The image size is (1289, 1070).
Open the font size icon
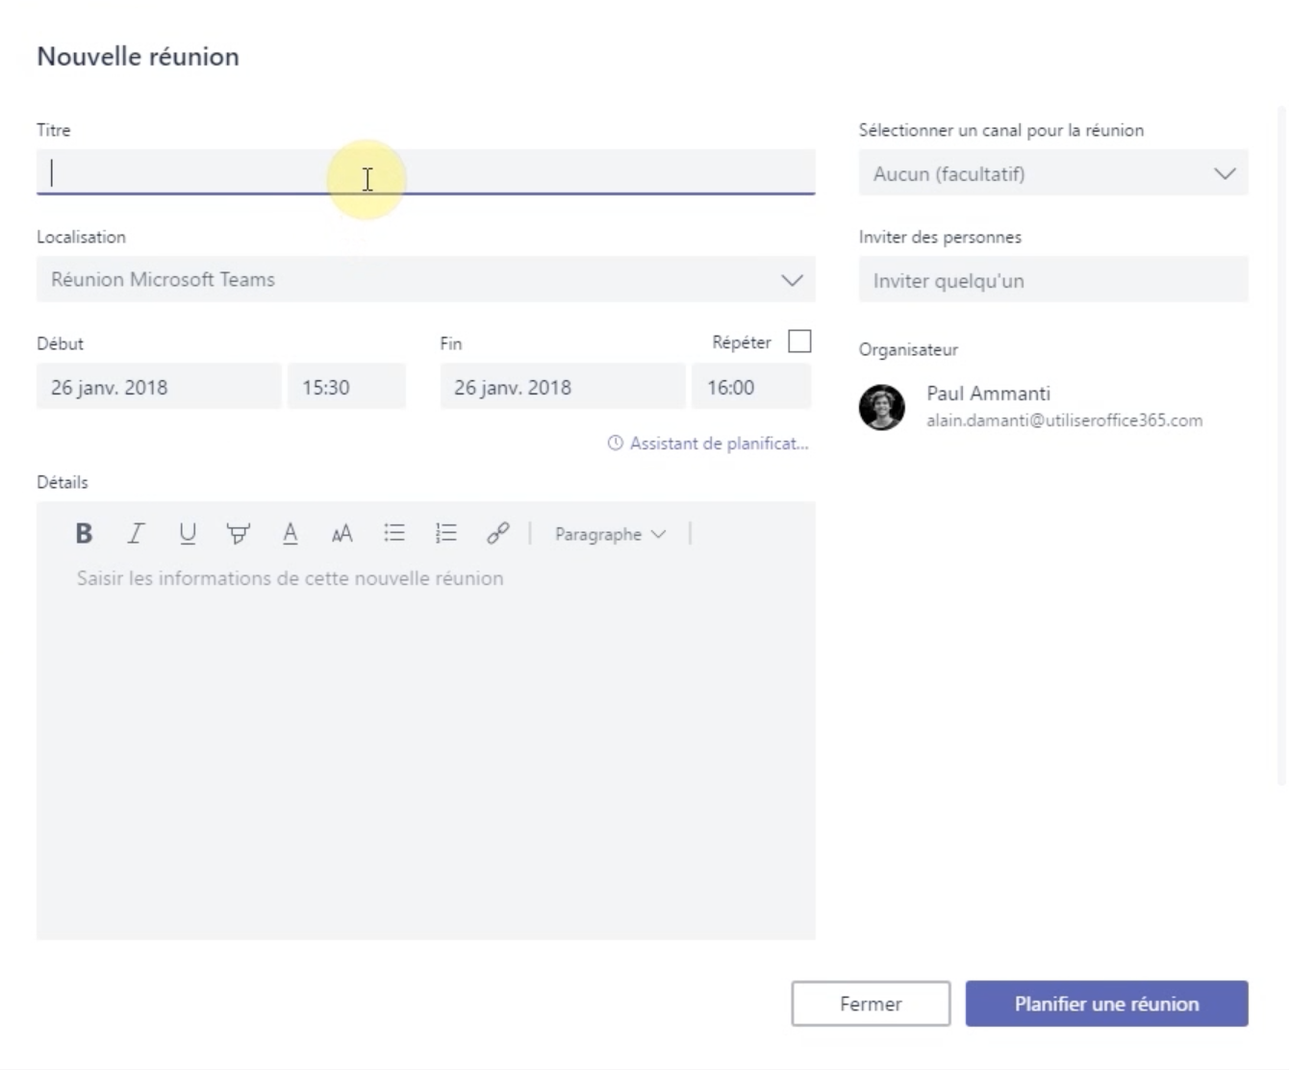[x=341, y=534]
